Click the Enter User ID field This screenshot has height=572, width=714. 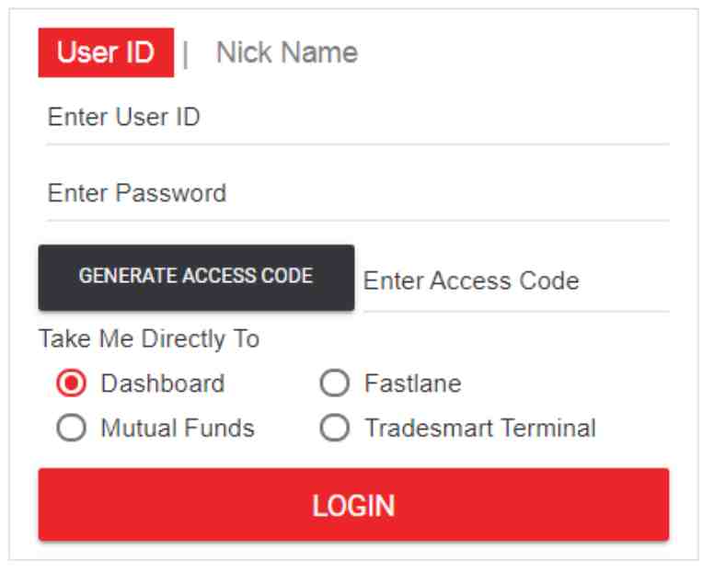click(357, 118)
